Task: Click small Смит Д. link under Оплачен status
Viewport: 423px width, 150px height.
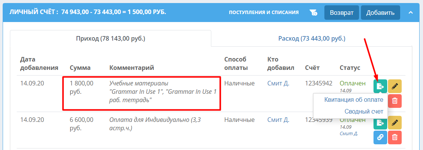Action: (x=349, y=133)
